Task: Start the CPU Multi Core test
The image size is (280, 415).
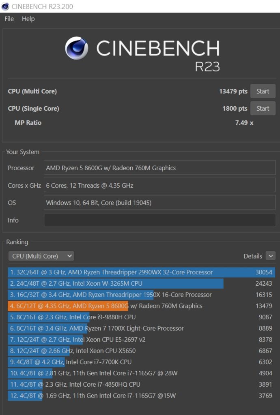Action: pos(263,91)
